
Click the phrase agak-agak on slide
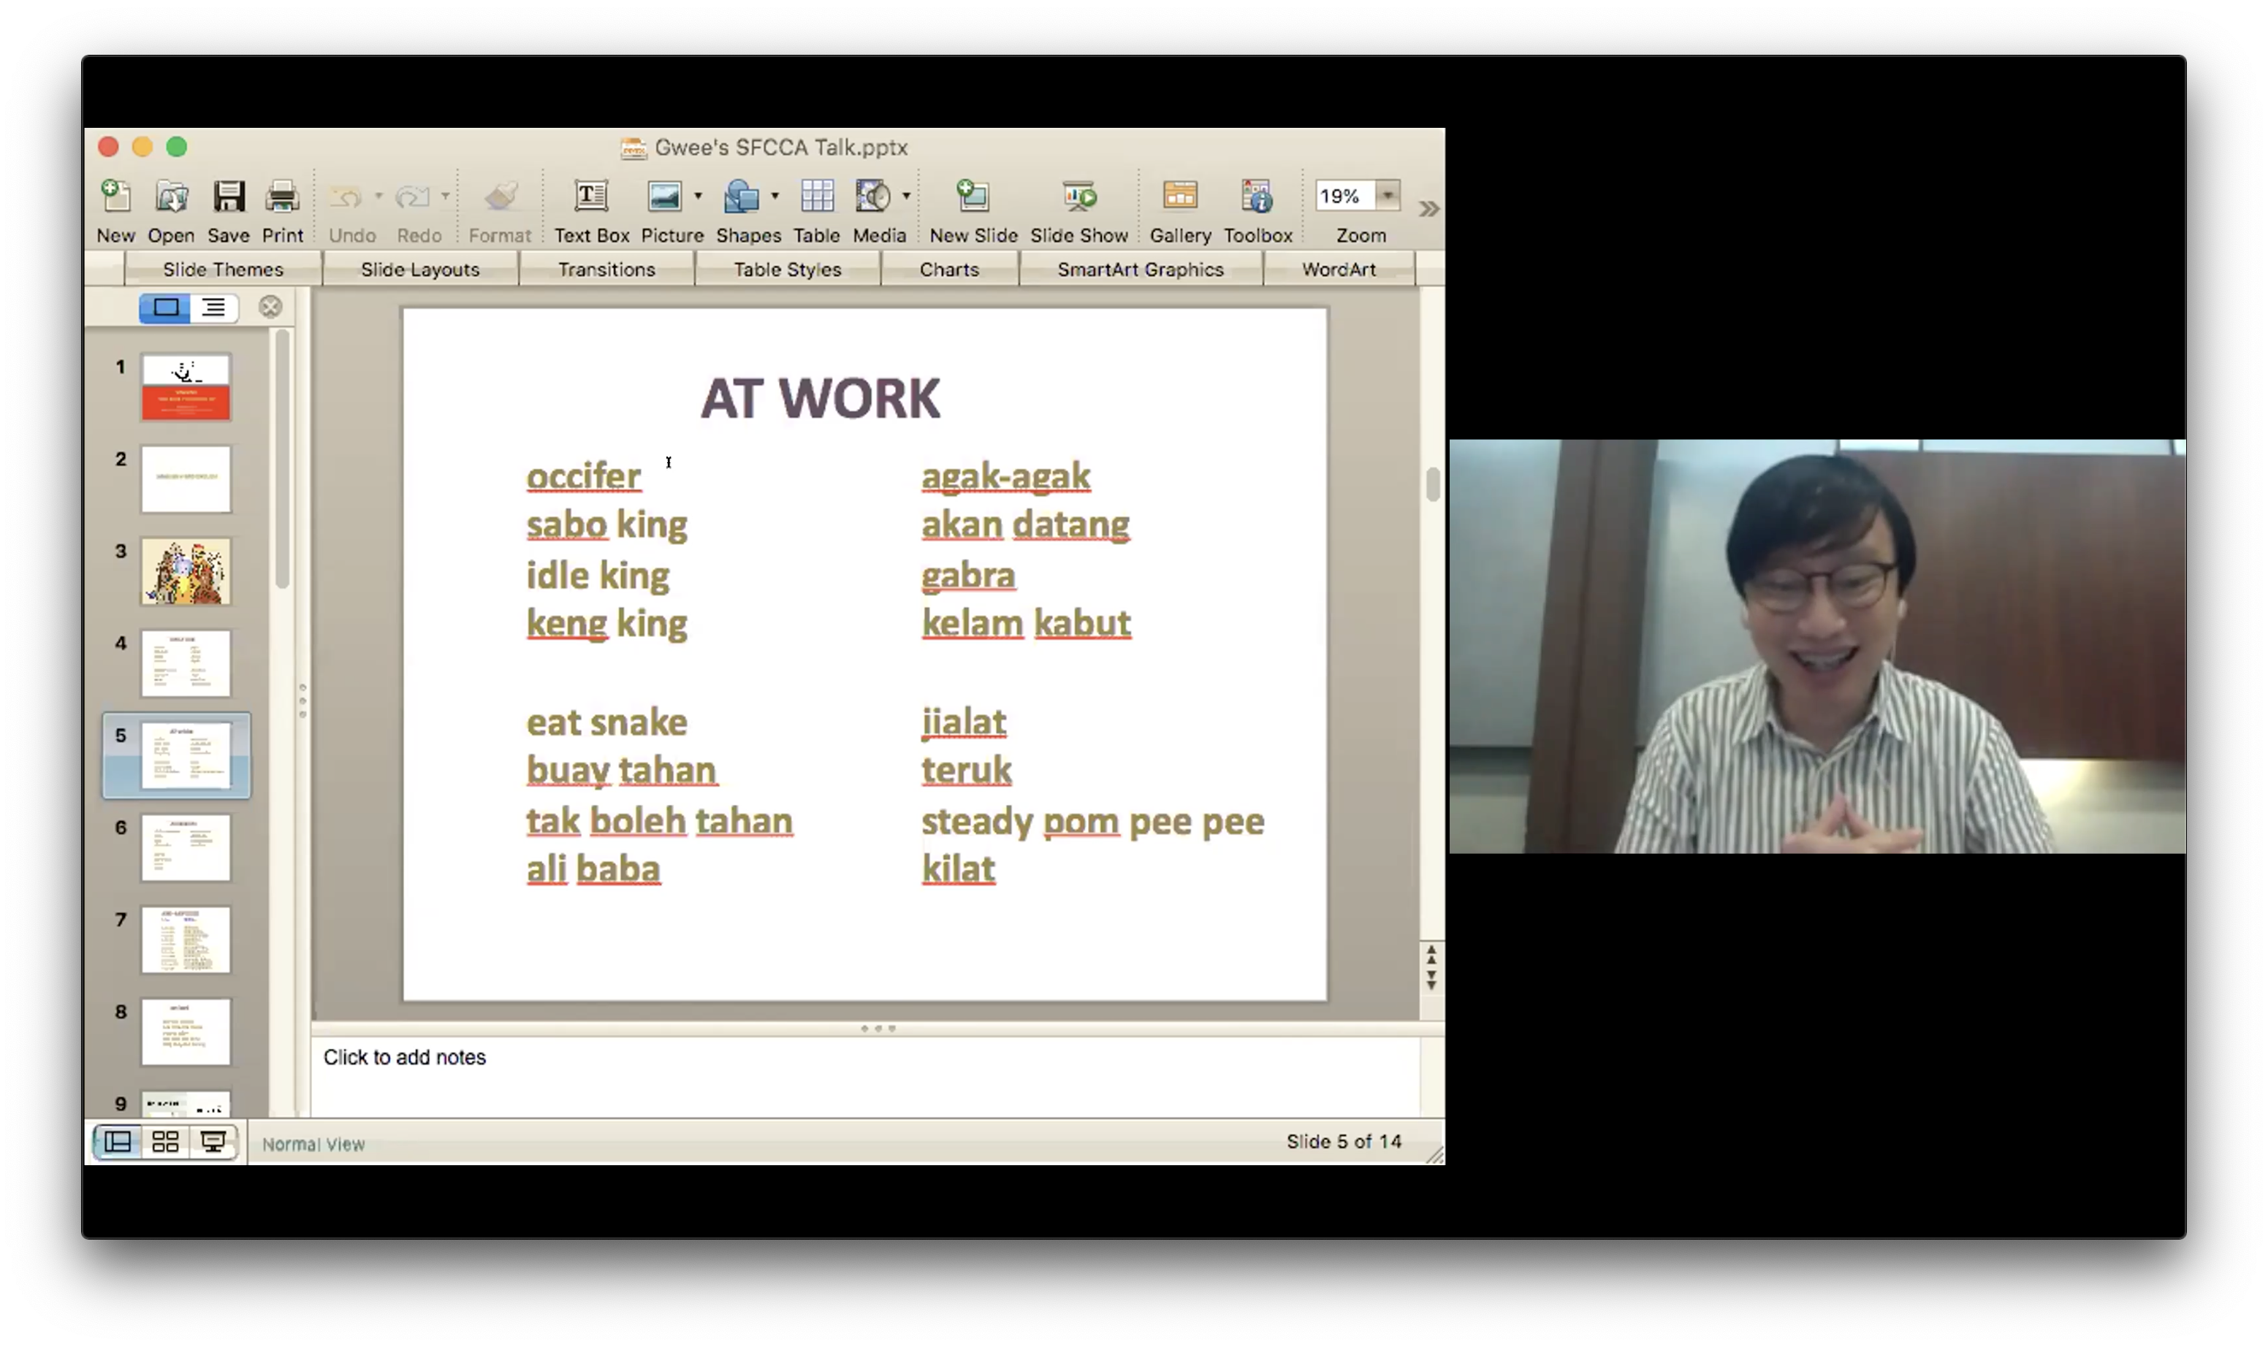1006,476
